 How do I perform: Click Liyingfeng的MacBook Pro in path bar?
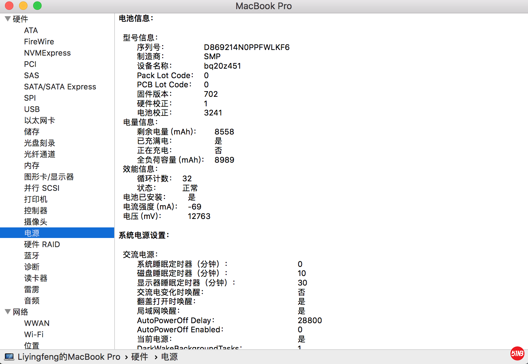point(69,357)
